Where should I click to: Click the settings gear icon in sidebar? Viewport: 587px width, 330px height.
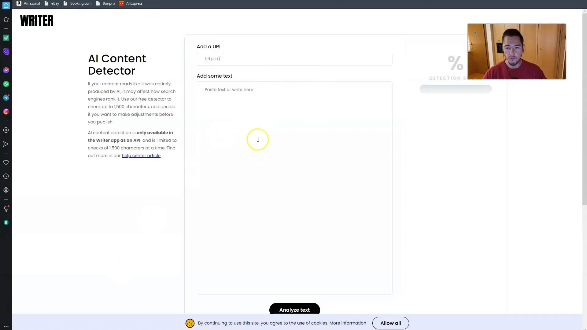6,190
